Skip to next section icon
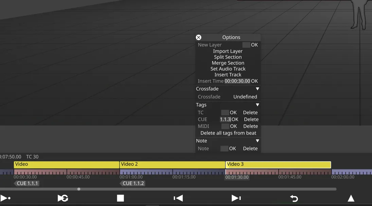The image size is (372, 206). [236, 198]
